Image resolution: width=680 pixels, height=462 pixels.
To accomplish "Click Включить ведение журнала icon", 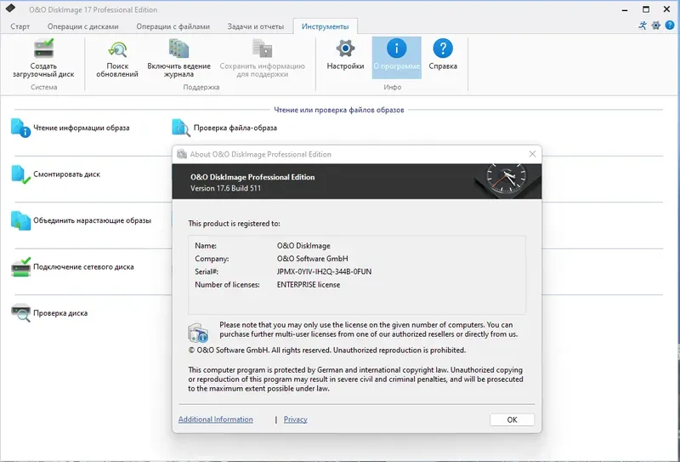I will [178, 48].
